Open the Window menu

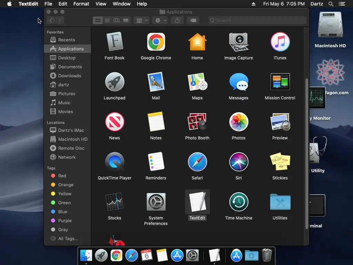point(122,4)
